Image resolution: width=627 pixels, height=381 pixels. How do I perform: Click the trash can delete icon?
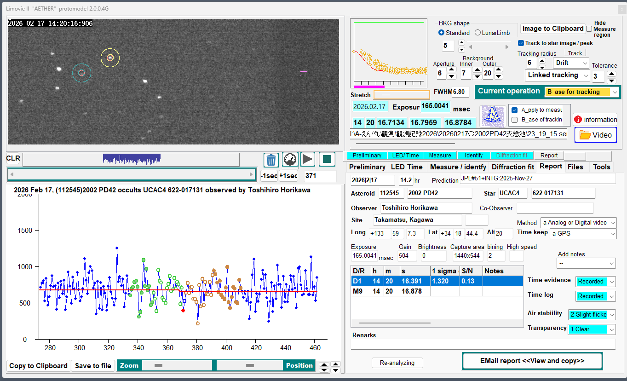click(x=271, y=160)
